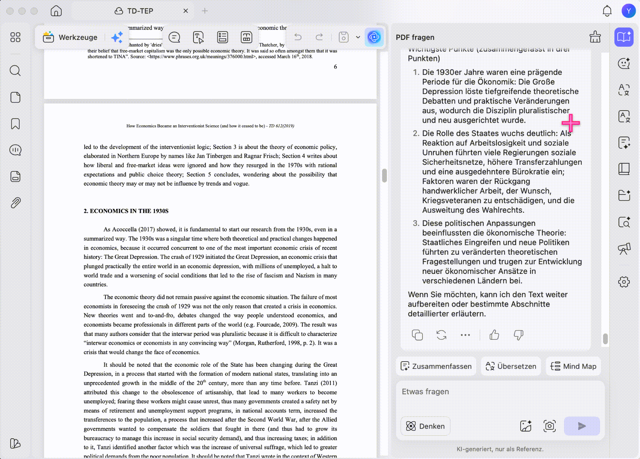Click the Übersetzen button
The height and width of the screenshot is (459, 640).
point(511,366)
